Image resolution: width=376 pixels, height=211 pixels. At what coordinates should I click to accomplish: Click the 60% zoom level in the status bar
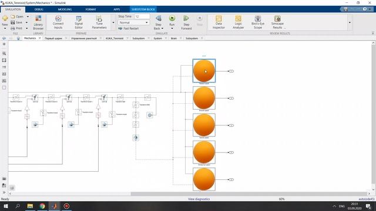282,199
